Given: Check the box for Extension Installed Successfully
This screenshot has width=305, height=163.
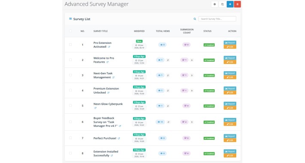Looking at the screenshot, I should 70,153.
